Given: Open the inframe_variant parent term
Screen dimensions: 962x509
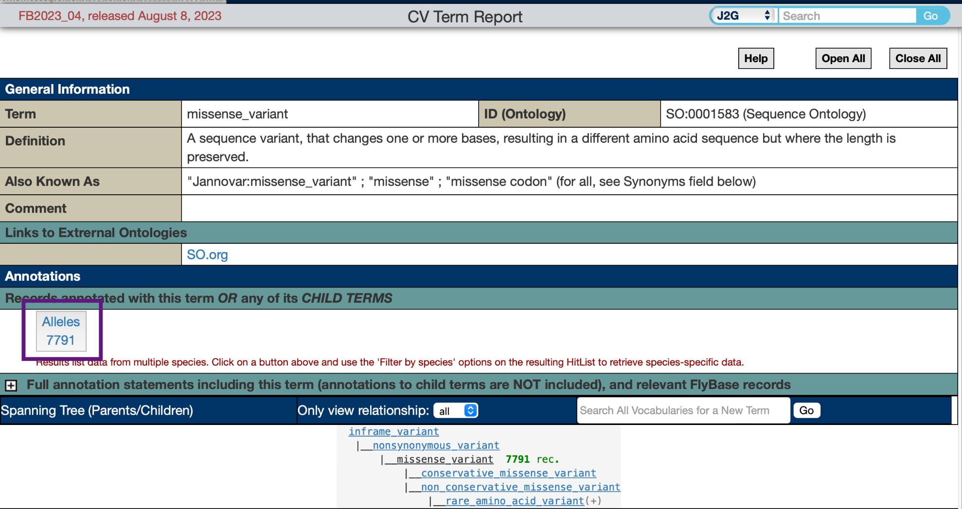Looking at the screenshot, I should (x=393, y=432).
